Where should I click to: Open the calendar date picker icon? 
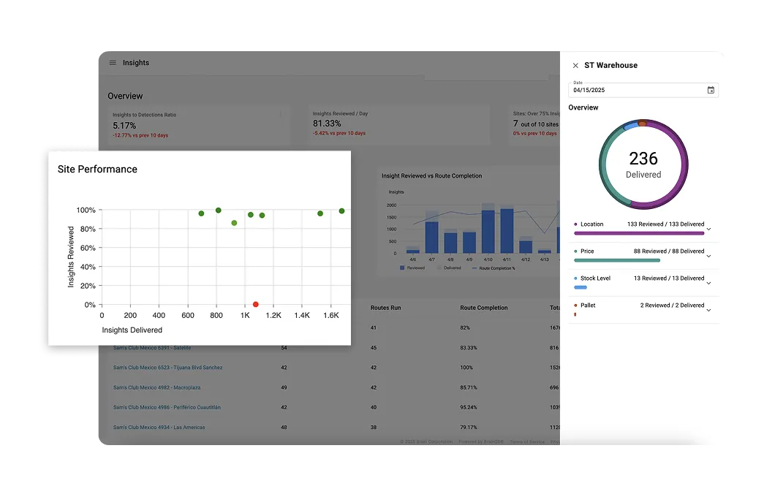pyautogui.click(x=711, y=90)
